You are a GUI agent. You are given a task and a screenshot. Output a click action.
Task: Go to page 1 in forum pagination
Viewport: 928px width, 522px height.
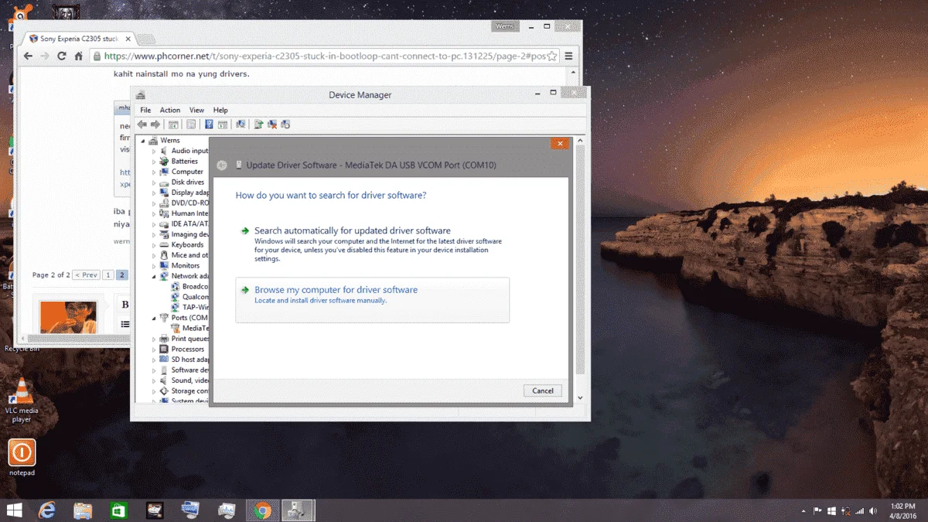[x=108, y=275]
